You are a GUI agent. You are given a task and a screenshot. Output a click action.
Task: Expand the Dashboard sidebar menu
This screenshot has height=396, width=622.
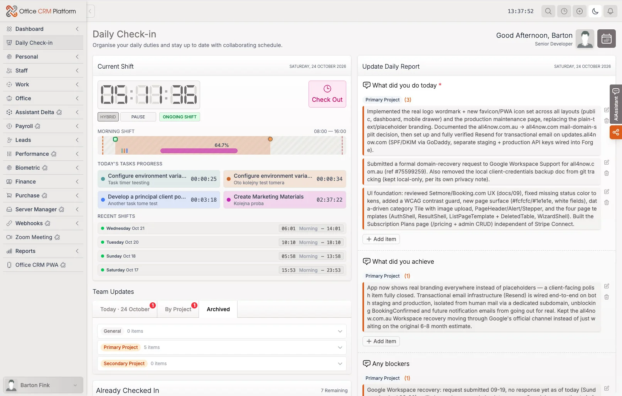click(x=77, y=29)
